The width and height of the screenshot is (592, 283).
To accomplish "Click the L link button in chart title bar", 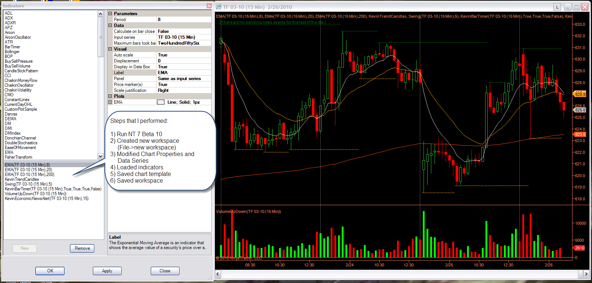I will 557,7.
